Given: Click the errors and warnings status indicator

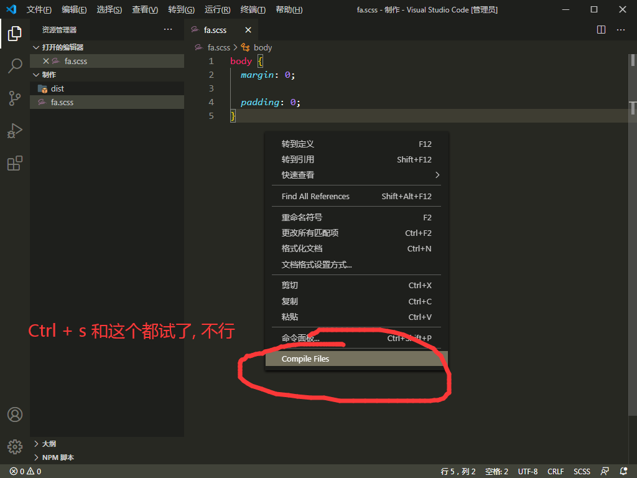Looking at the screenshot, I should 26,472.
